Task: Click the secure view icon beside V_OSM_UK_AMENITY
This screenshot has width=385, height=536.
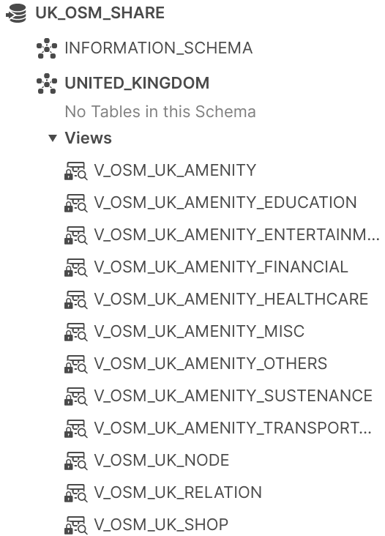Action: (76, 171)
